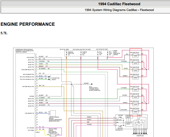
Task: Click the 'GRY 435' wire label
Action: pos(42,73)
